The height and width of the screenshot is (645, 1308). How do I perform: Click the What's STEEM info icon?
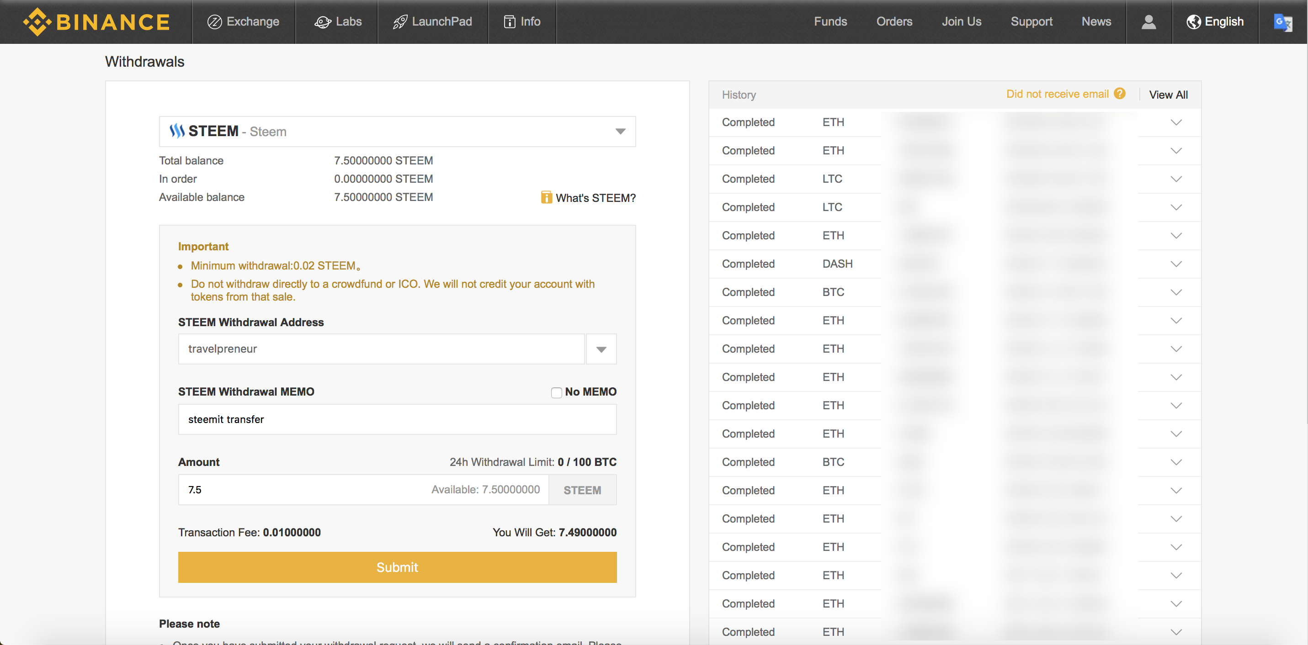point(546,197)
